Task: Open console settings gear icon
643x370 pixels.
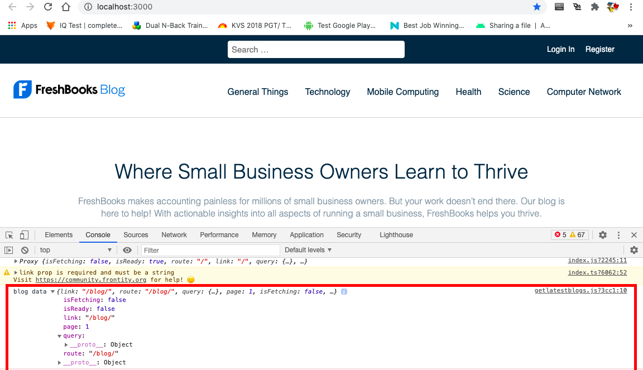Action: point(634,250)
